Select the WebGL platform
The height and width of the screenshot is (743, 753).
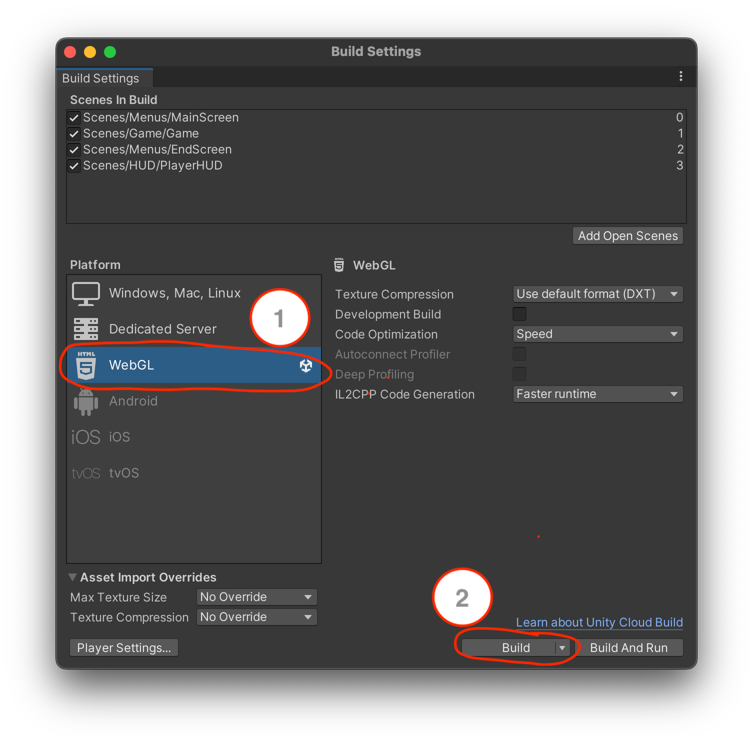coord(194,365)
